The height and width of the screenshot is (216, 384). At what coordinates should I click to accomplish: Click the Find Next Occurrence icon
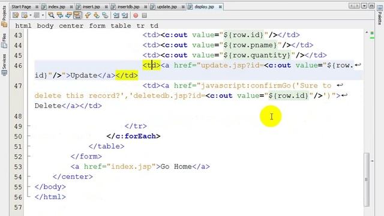pyautogui.click(x=68, y=16)
